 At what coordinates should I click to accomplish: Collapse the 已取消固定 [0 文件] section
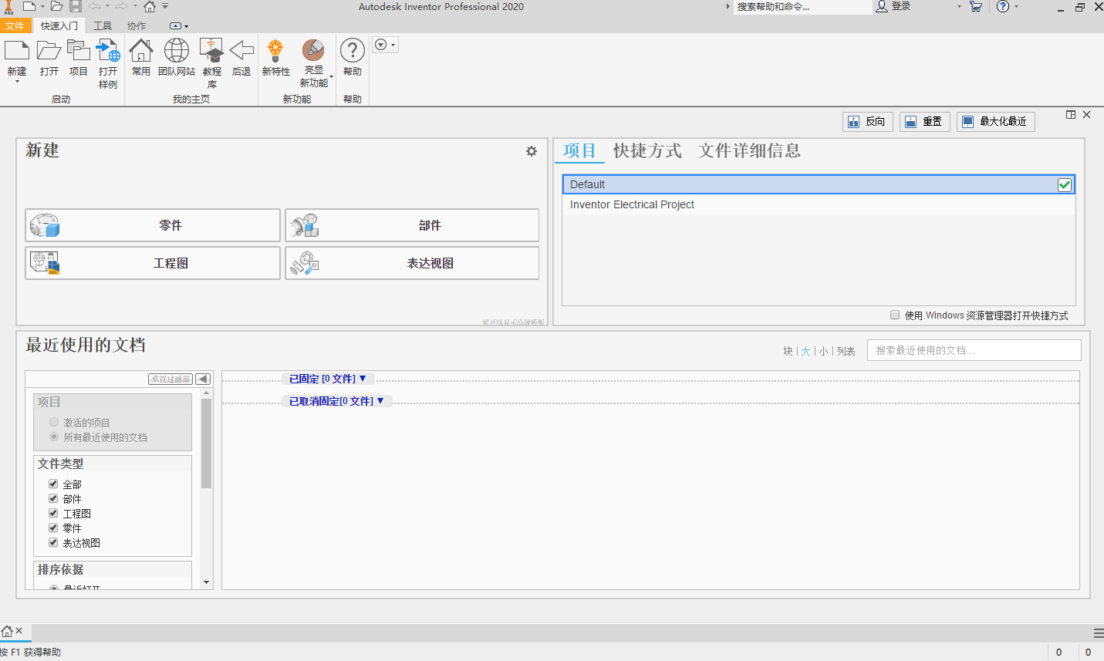[x=337, y=400]
